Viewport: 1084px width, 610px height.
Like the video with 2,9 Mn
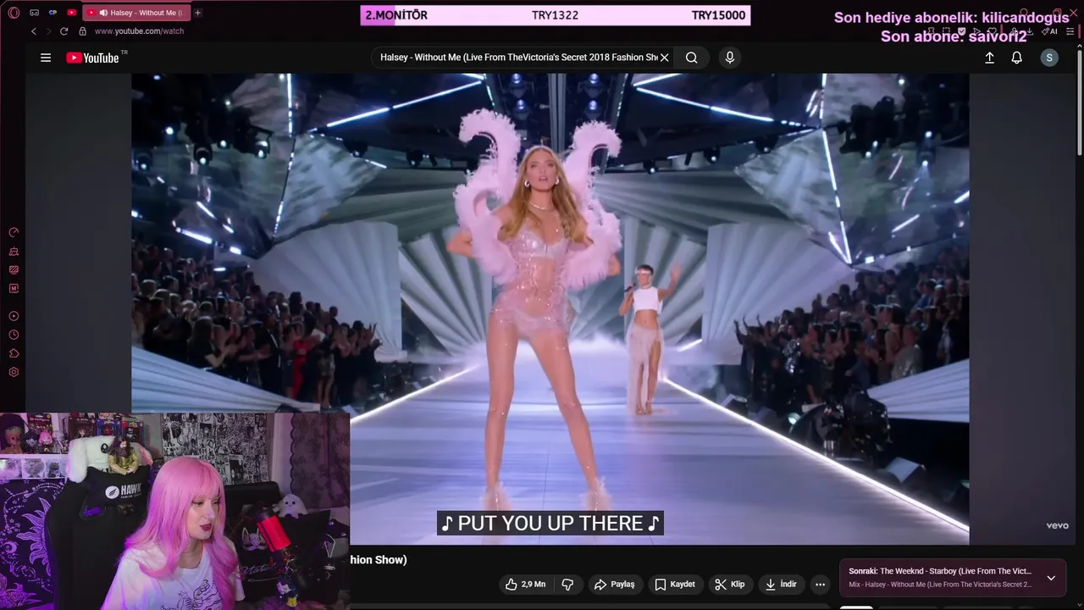pos(525,585)
